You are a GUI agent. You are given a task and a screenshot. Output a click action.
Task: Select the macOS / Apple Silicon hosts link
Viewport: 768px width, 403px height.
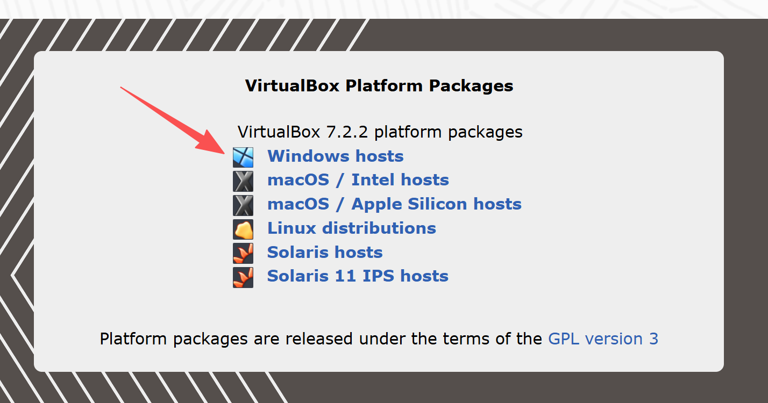click(394, 204)
